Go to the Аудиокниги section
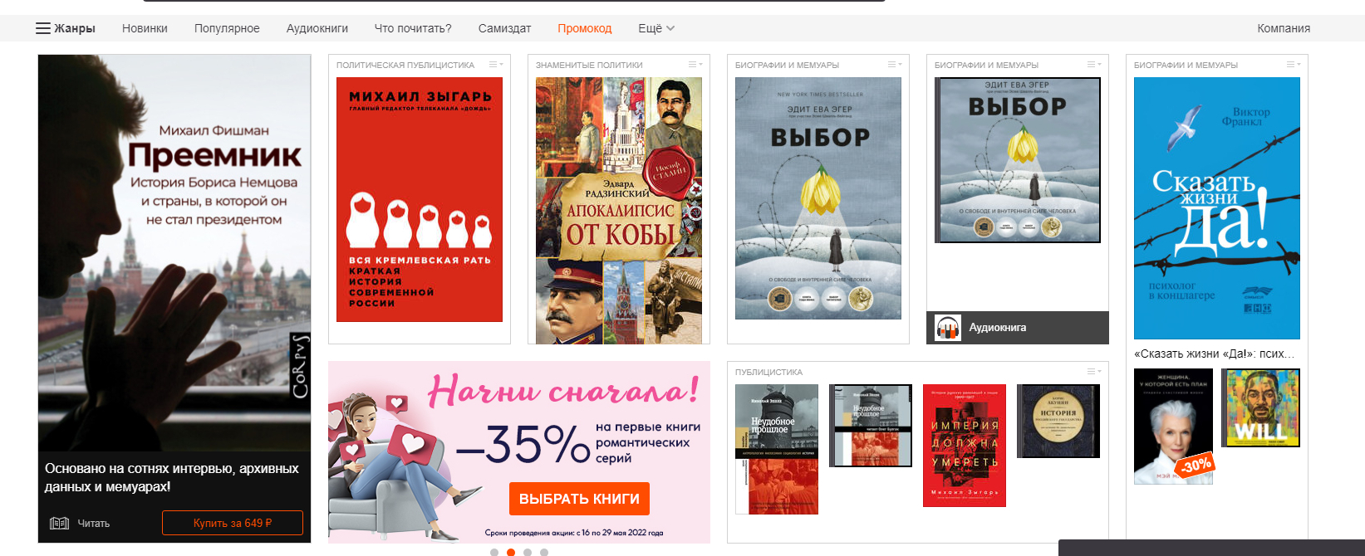Viewport: 1365px width, 556px height. (x=317, y=28)
